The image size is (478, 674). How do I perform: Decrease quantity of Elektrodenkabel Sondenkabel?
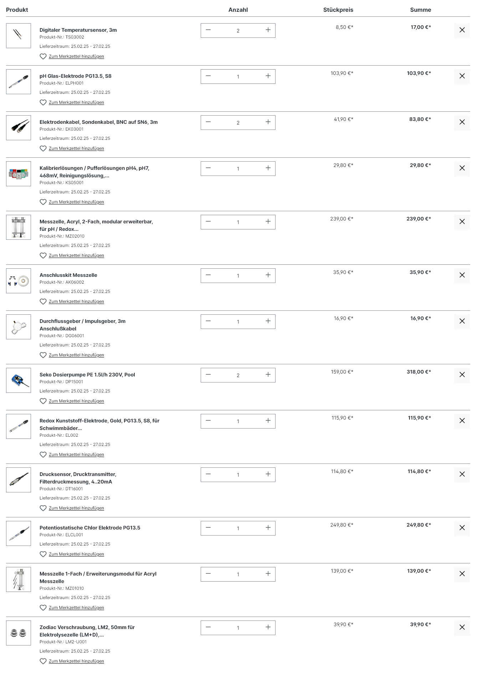(x=209, y=122)
